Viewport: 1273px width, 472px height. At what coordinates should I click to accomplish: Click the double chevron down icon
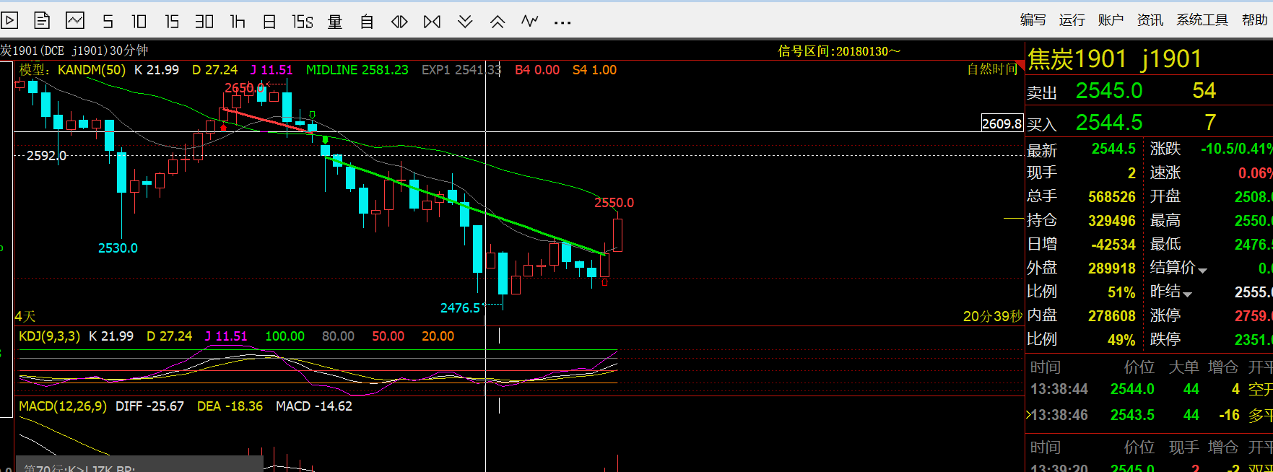coord(465,22)
